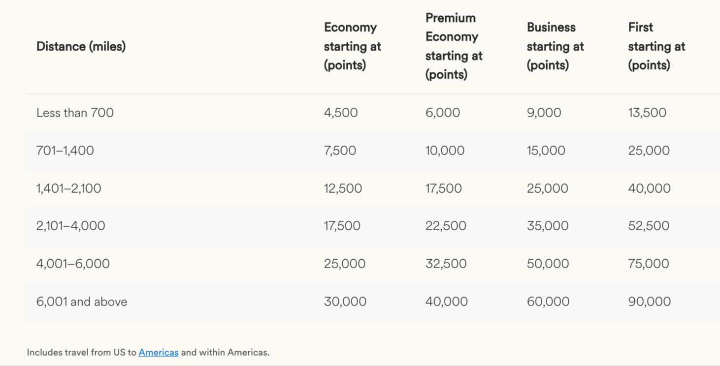
Task: Open the Americas link in the footnote
Action: click(x=158, y=352)
